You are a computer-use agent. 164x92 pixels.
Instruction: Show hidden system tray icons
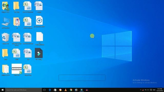pos(141,90)
